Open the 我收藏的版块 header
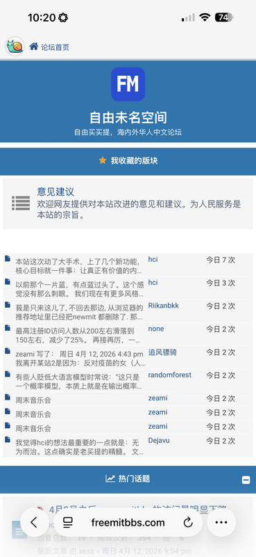256x557 pixels. (x=134, y=161)
